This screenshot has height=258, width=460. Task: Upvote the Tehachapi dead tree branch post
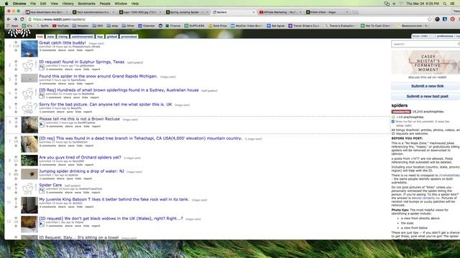coord(16,138)
